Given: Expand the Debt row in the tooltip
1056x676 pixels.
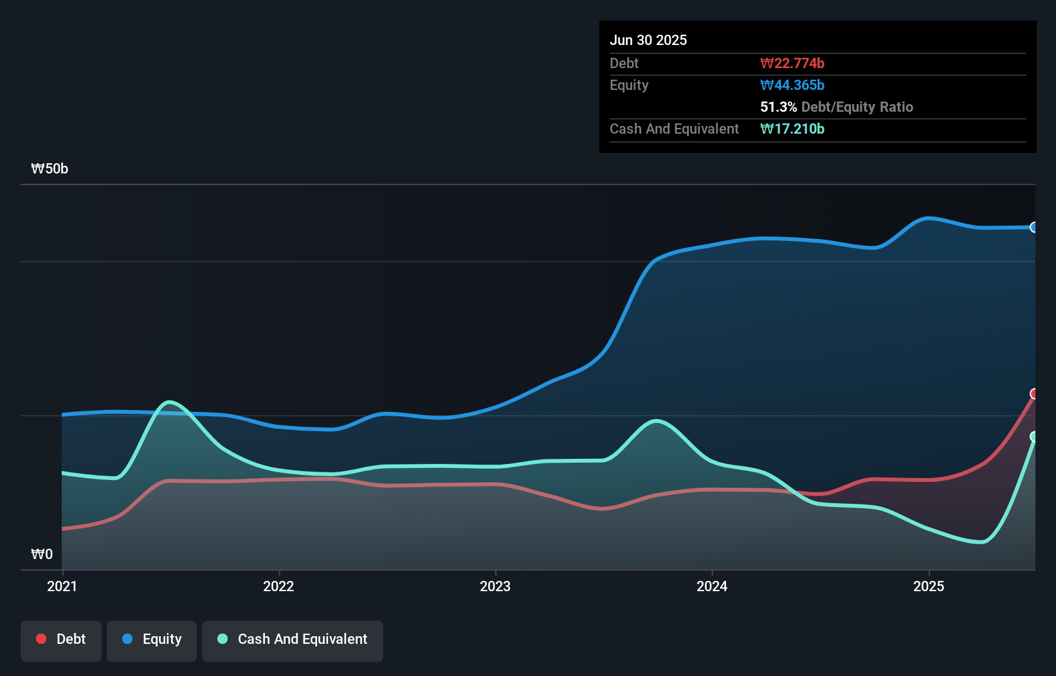Looking at the screenshot, I should click(623, 64).
